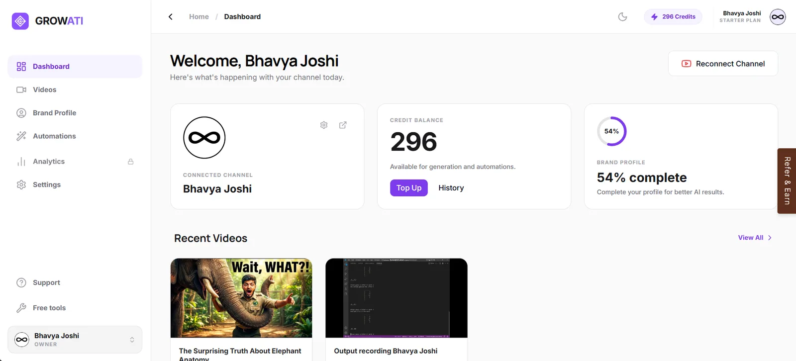Click the Recent Videos heading

coord(210,238)
